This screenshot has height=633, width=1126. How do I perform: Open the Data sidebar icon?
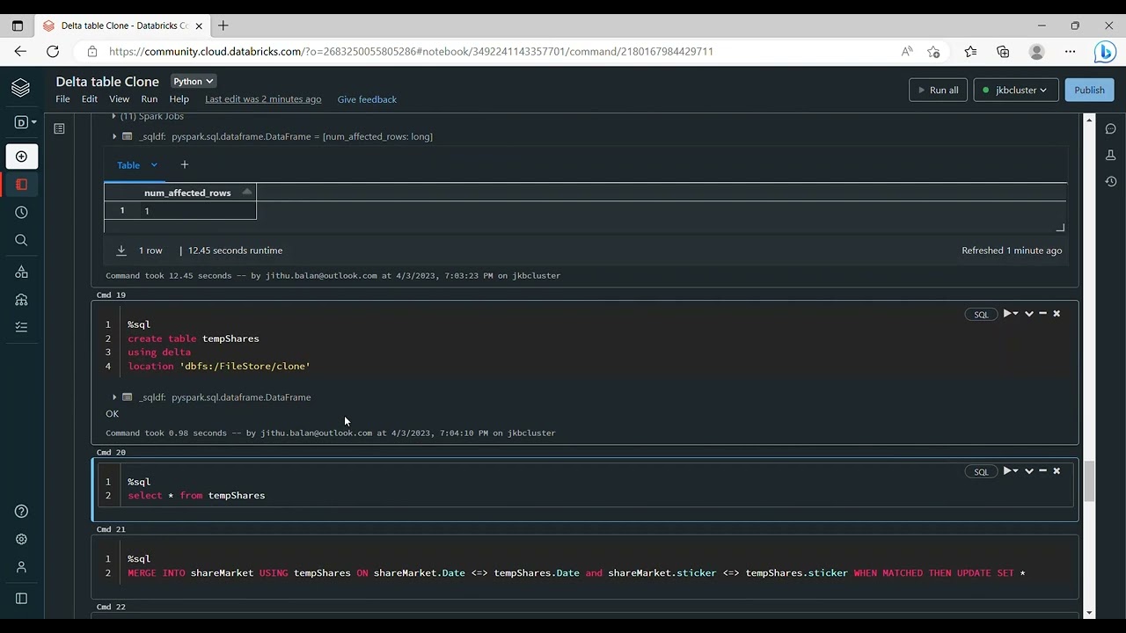(21, 273)
